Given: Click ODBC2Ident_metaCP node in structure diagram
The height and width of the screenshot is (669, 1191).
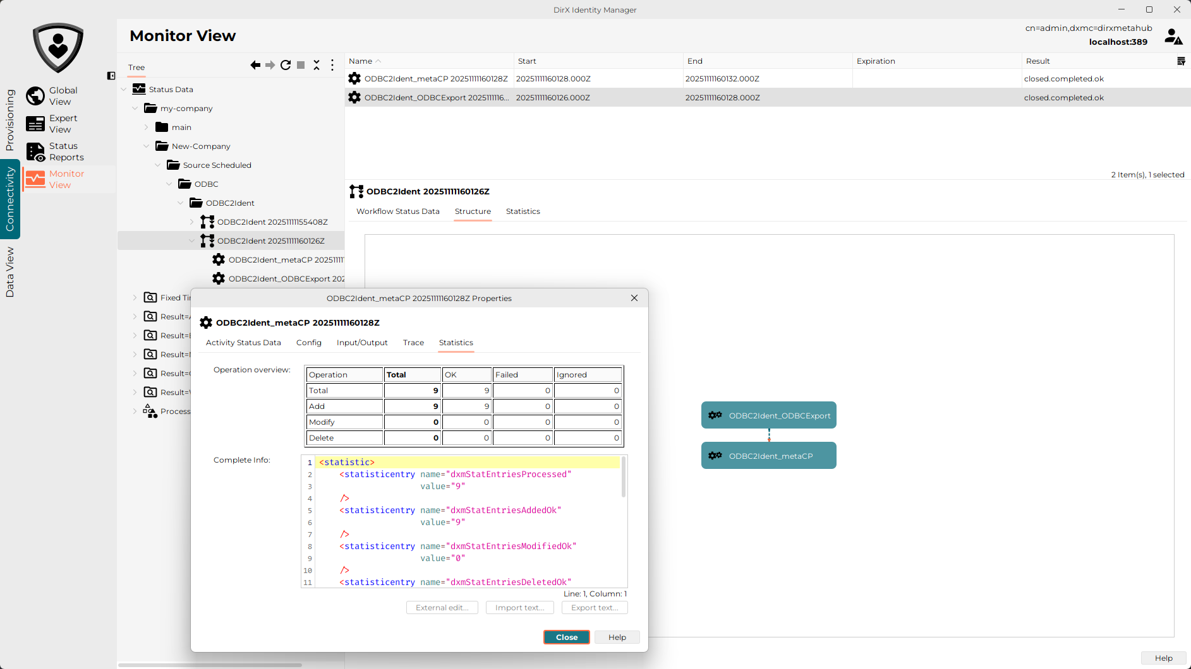Looking at the screenshot, I should 769,456.
